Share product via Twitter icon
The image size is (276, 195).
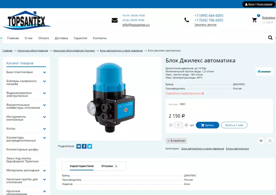(90, 146)
